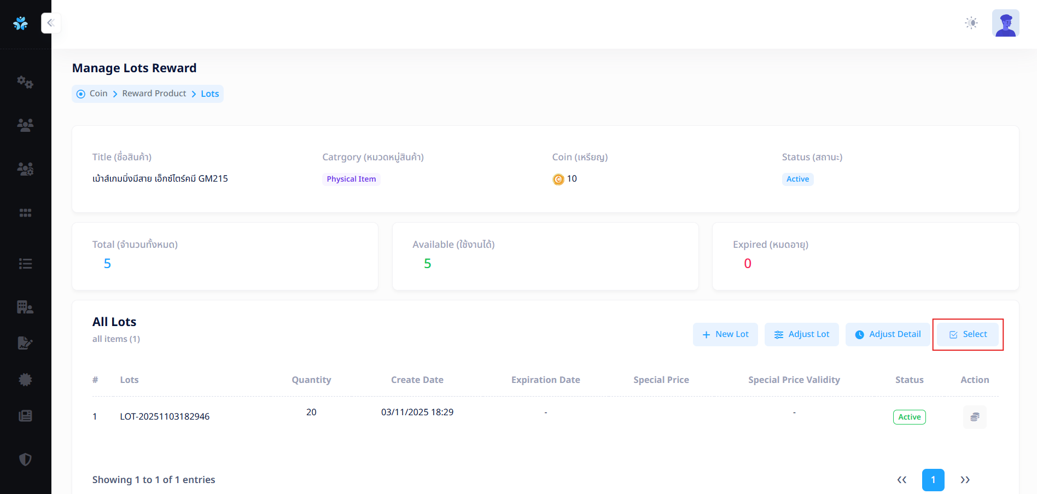Click the New Lot button
Viewport: 1037px width, 494px height.
(725, 334)
